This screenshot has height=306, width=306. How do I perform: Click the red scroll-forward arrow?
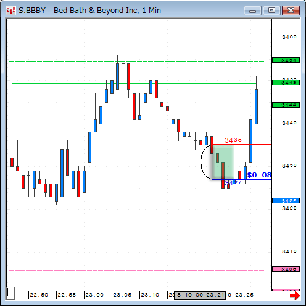click(295, 295)
